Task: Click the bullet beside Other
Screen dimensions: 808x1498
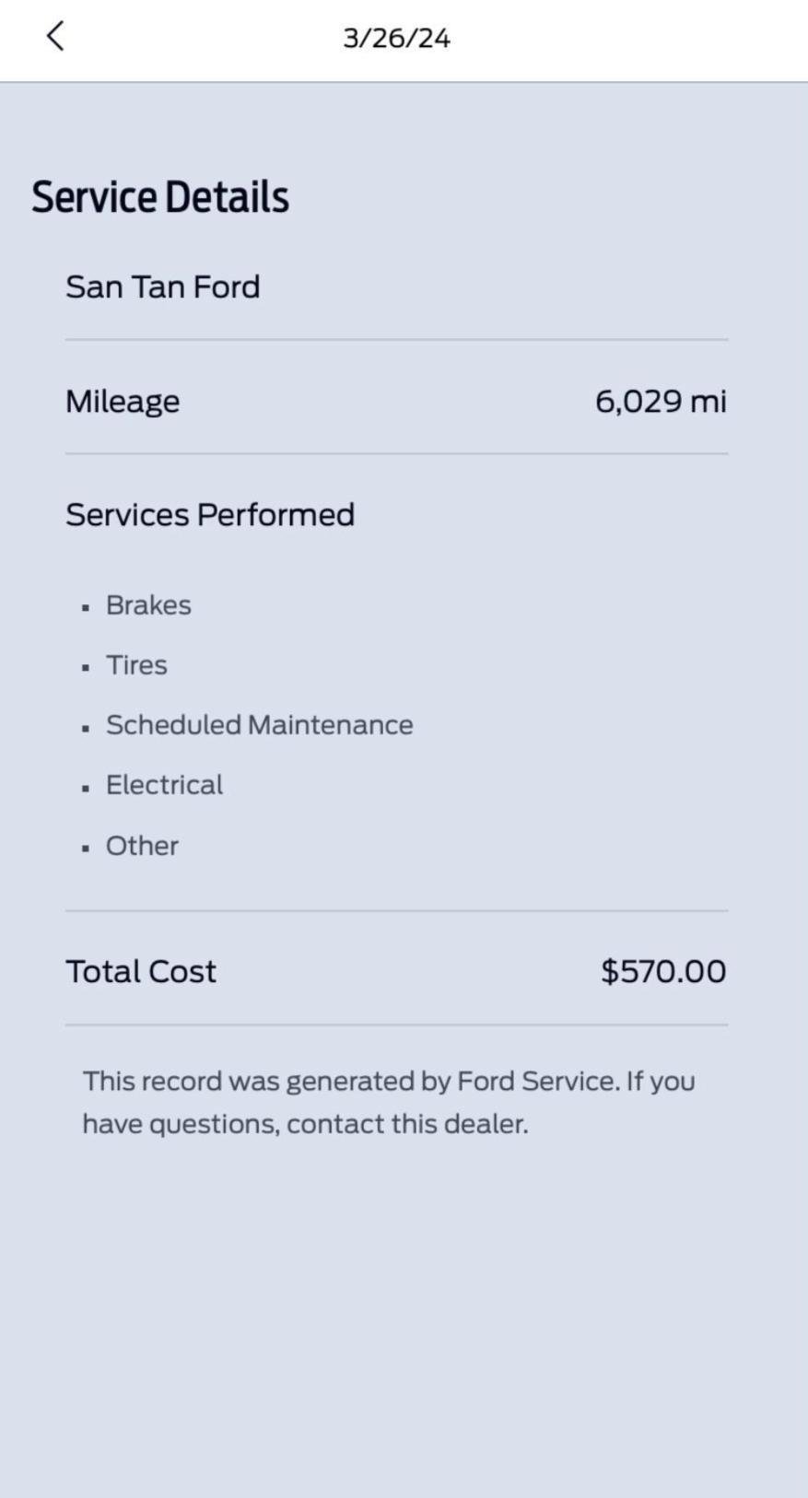Action: click(x=86, y=848)
